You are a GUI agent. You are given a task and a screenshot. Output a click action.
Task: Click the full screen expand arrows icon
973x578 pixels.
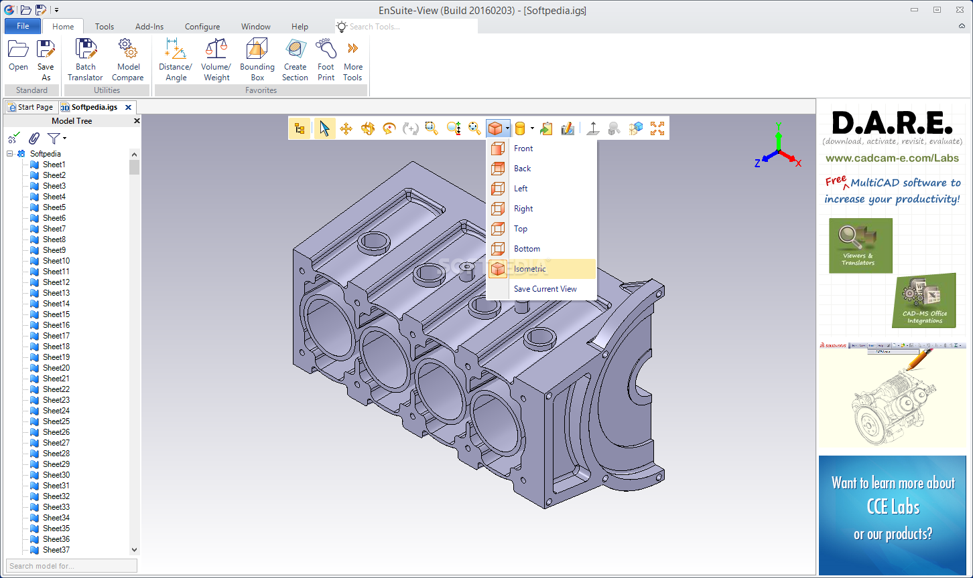pyautogui.click(x=657, y=128)
